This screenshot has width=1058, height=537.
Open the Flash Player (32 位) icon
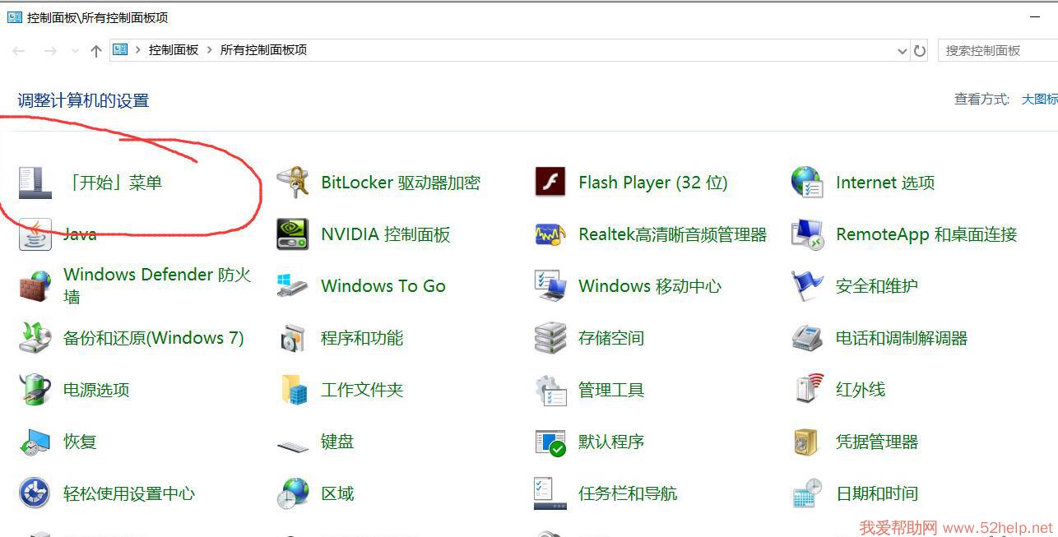(x=550, y=183)
